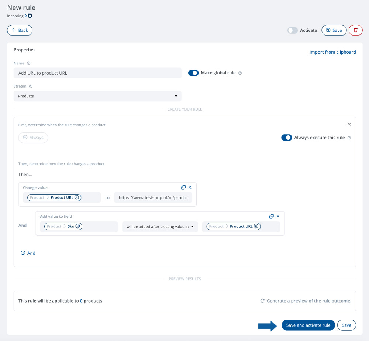Remove Product URL chip in Add value to field
The width and height of the screenshot is (369, 341).
pos(256,226)
